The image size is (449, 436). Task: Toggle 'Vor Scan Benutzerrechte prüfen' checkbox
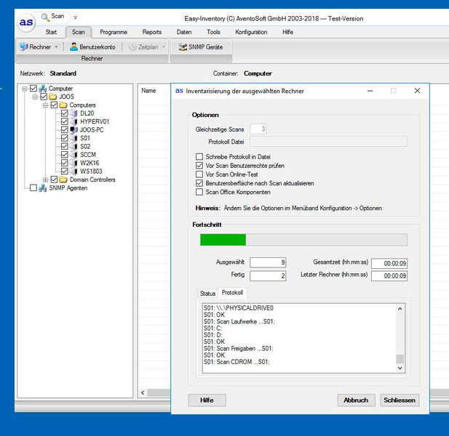coord(199,166)
